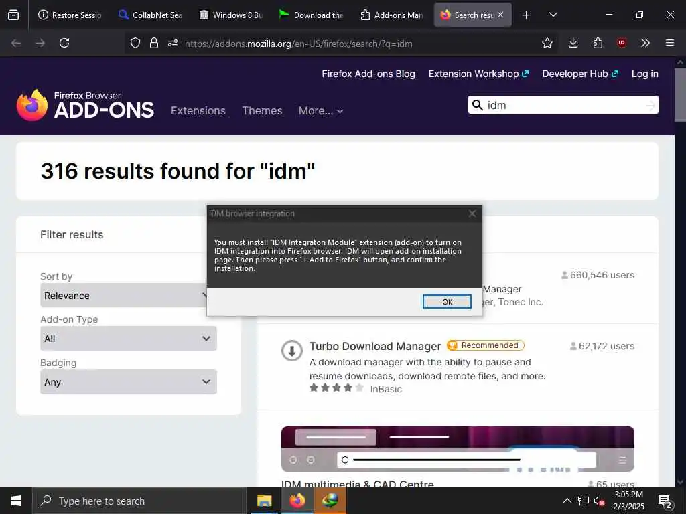Show hidden system tray icons
This screenshot has width=686, height=514.
tap(567, 501)
